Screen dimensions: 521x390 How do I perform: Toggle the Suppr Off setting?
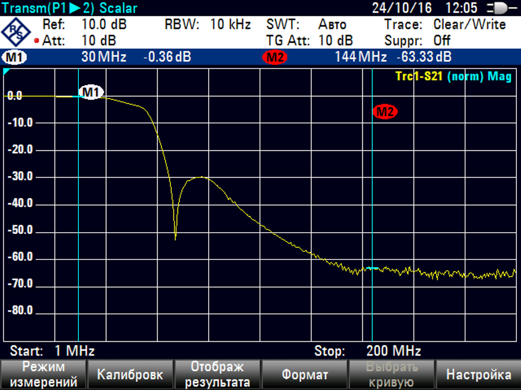pos(442,41)
